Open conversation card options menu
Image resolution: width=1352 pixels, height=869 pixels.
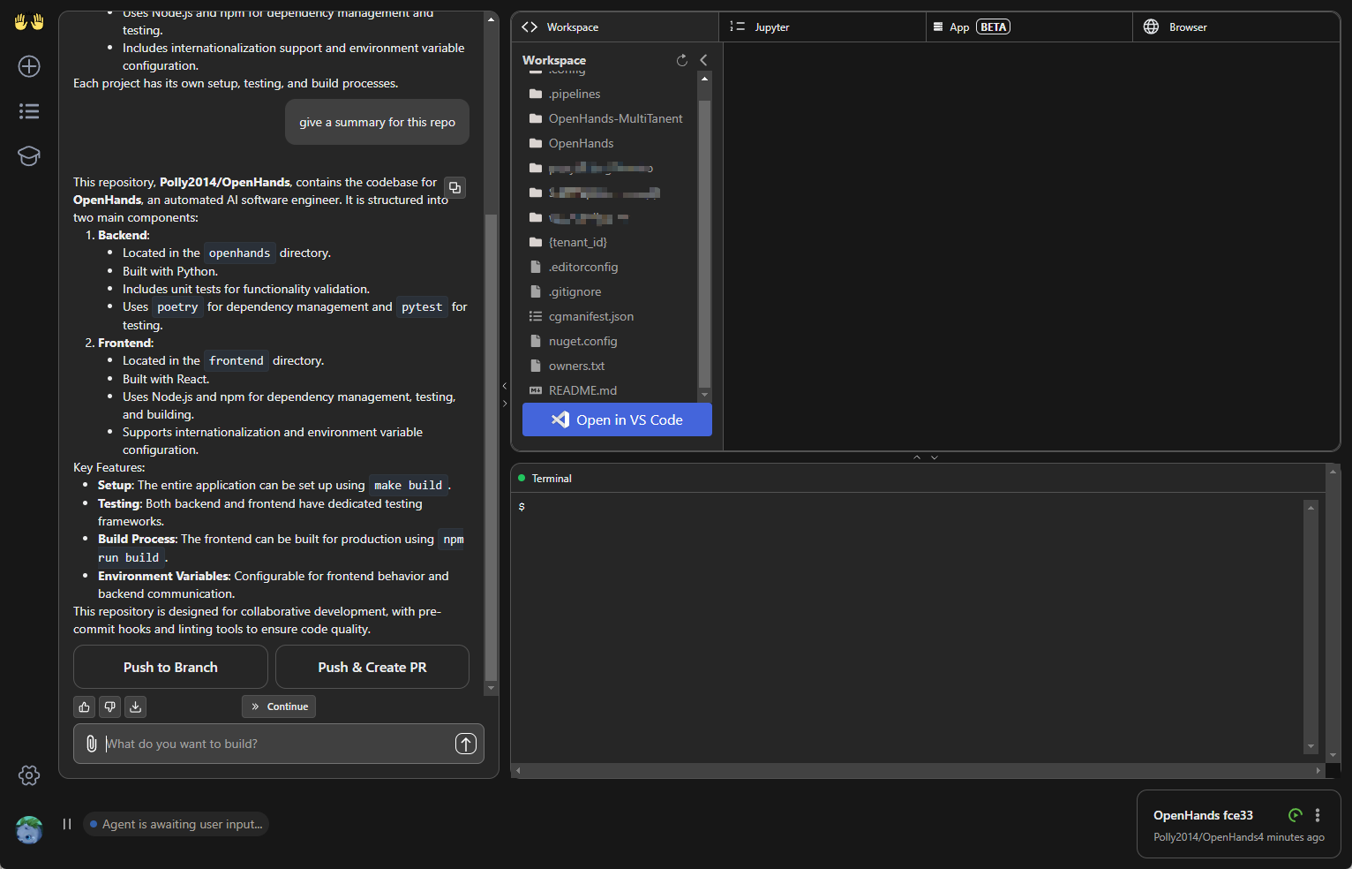pos(1318,815)
